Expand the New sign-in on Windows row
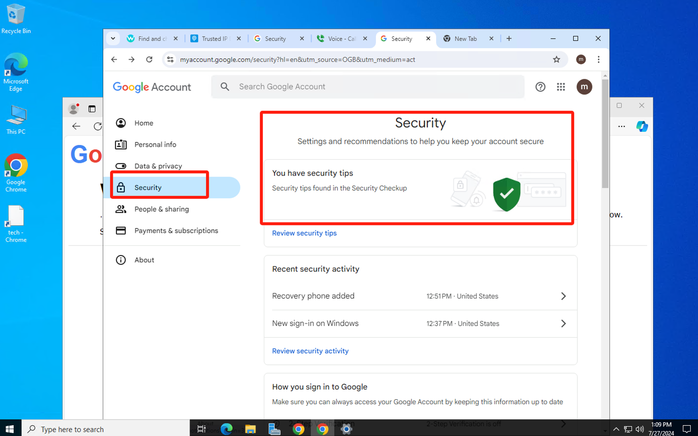Screen dimensions: 698x436 click(x=420, y=324)
